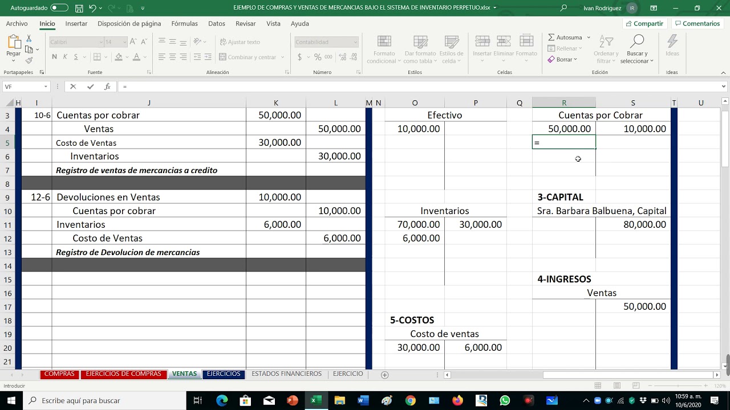Toggle underline S formatting

tap(75, 57)
